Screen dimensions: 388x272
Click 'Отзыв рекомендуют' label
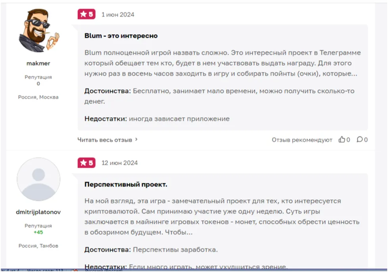coord(302,140)
